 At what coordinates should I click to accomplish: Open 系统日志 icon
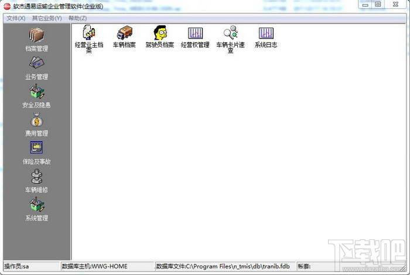[266, 37]
